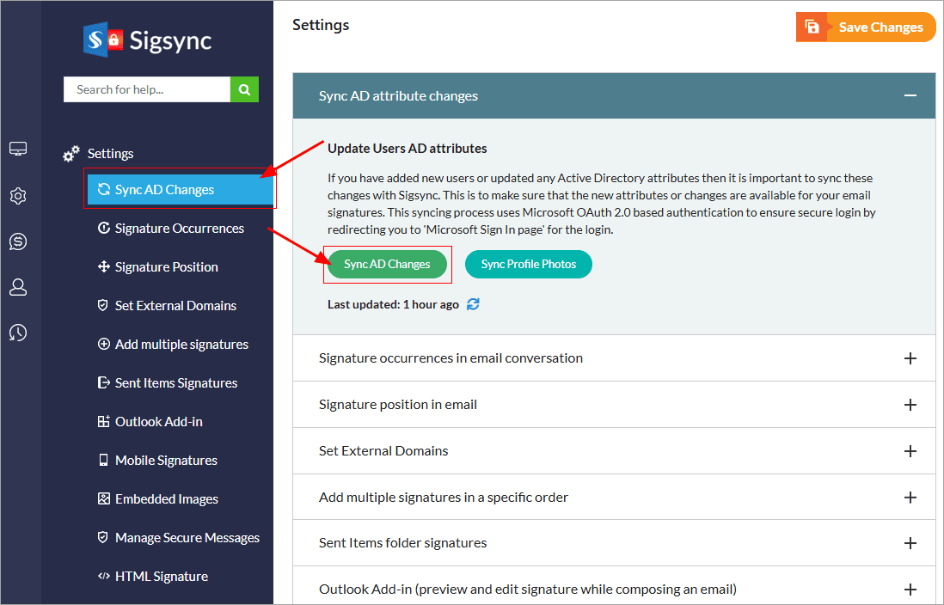Click the Sync Profile Photos button

528,264
